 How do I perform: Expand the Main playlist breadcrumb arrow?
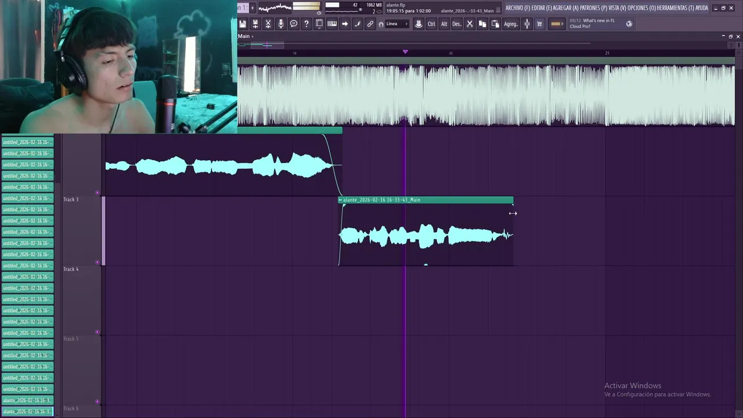[x=252, y=37]
